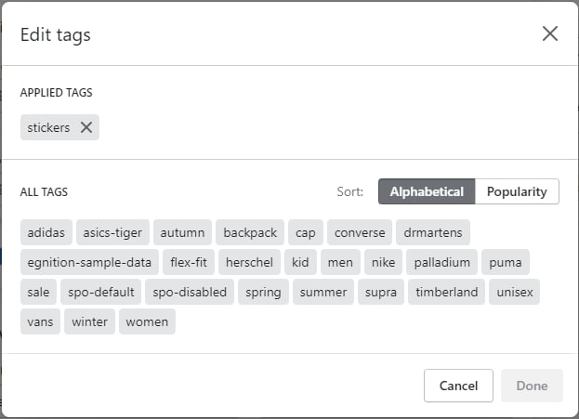This screenshot has height=419, width=579.
Task: Apply the backpack tag
Action: tap(250, 232)
